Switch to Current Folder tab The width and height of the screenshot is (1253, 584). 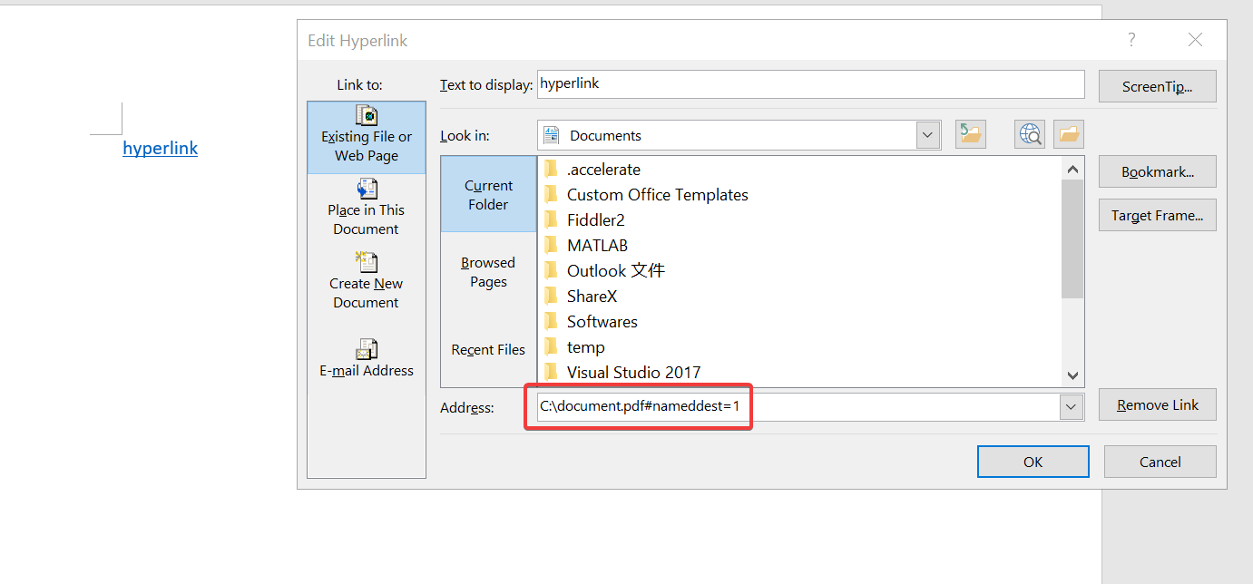pyautogui.click(x=488, y=195)
